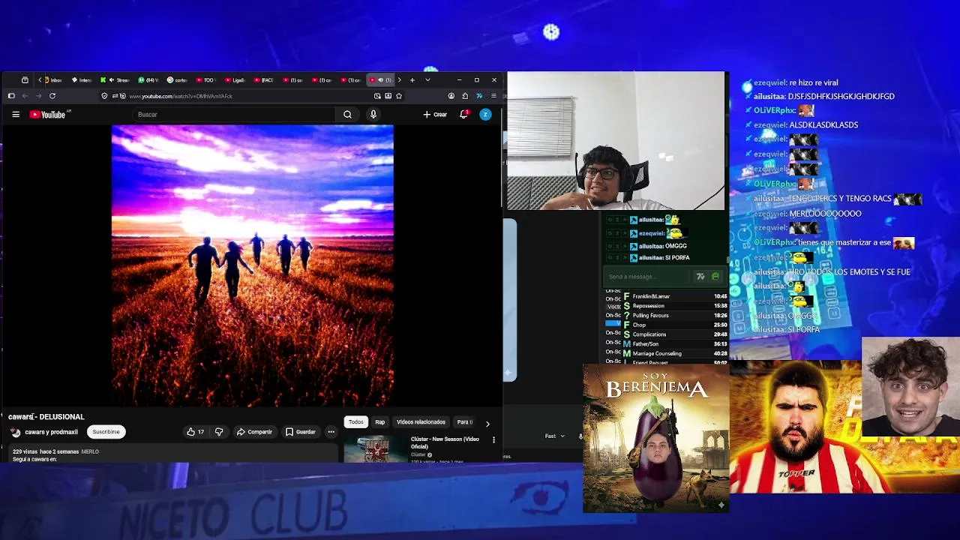
Task: Click the Clúster New Season video thumbnail
Action: pos(376,448)
